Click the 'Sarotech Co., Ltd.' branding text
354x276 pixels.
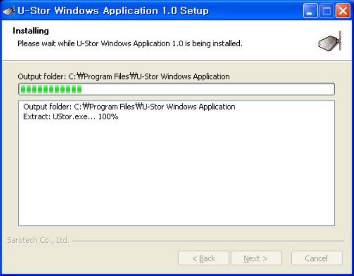point(38,240)
